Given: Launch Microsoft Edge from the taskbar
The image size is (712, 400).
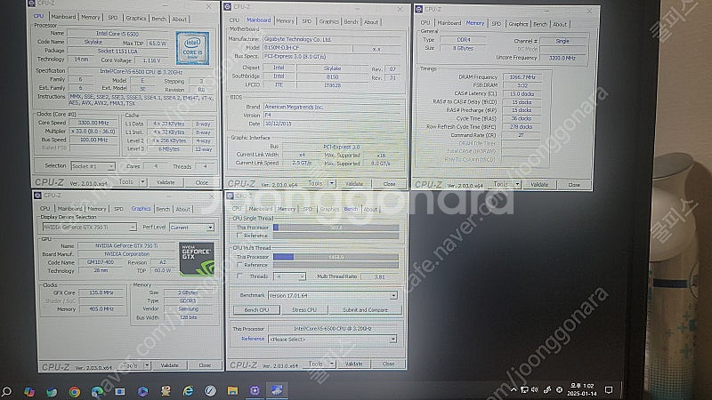Looking at the screenshot, I should tap(97, 391).
